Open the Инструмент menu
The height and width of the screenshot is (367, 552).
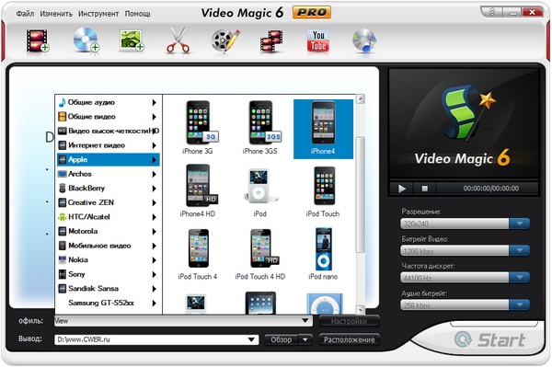98,14
